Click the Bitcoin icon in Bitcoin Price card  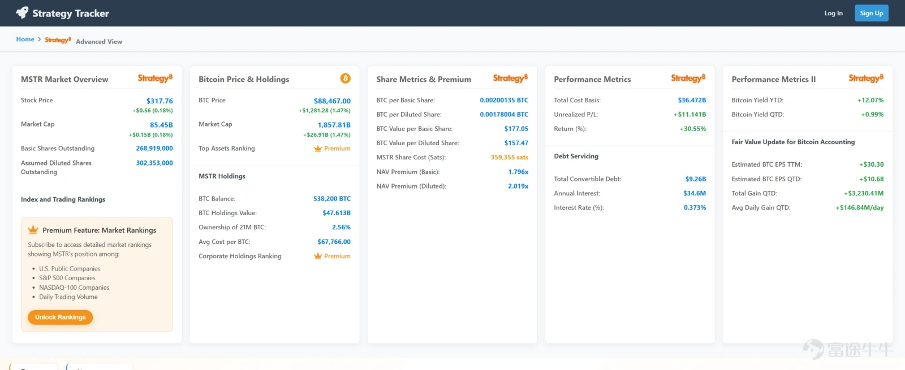tap(345, 79)
